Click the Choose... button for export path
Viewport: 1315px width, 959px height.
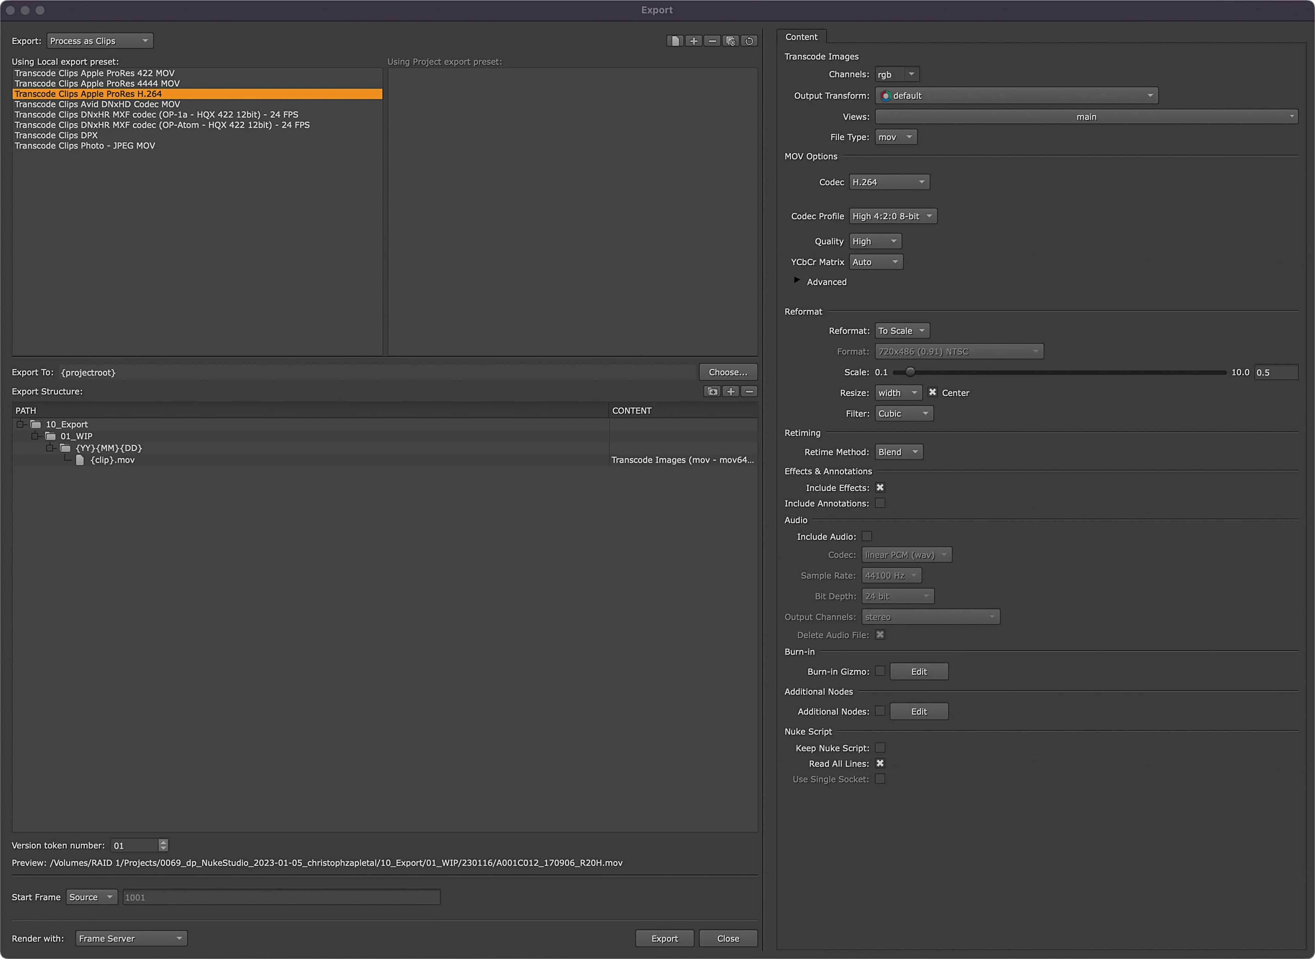point(727,372)
